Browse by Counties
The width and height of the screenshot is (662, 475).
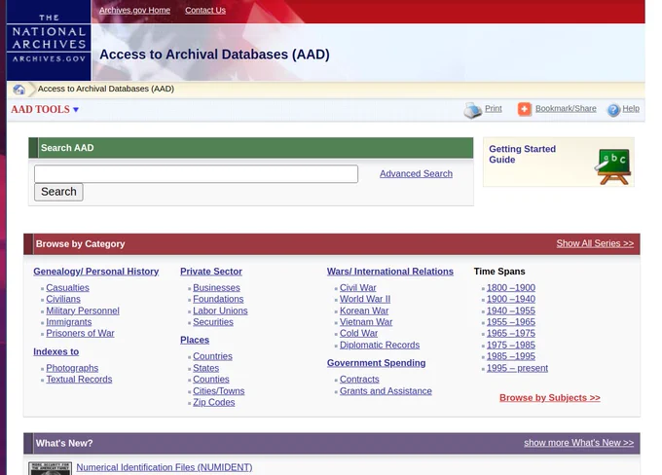point(211,380)
